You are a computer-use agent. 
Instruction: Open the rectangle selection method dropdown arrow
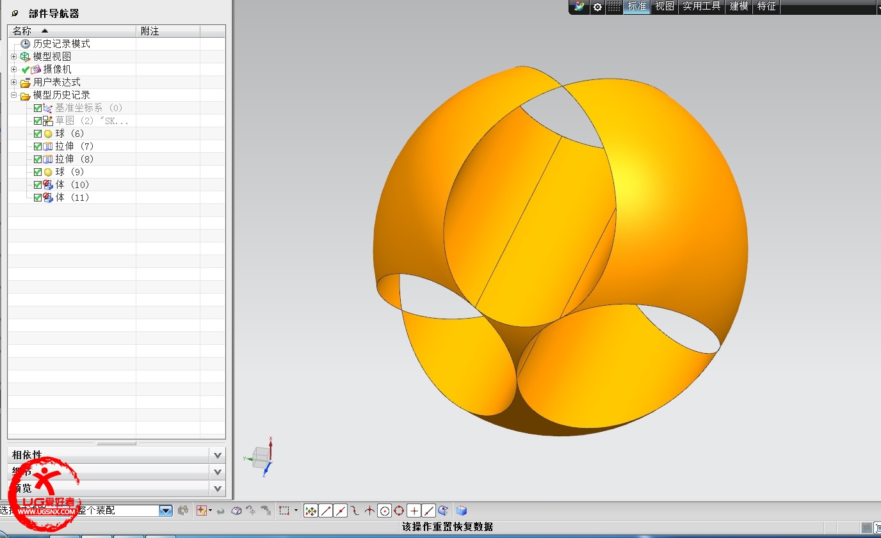(x=296, y=510)
